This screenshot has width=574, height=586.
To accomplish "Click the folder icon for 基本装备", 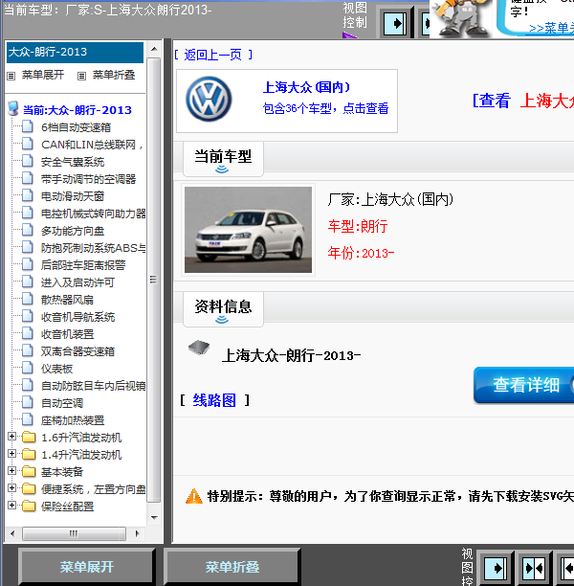I will point(29,472).
